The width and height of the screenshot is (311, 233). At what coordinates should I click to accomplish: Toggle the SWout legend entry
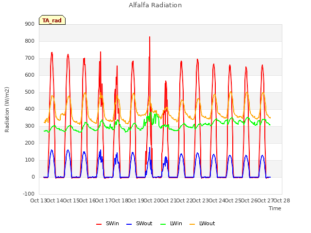click(139, 223)
